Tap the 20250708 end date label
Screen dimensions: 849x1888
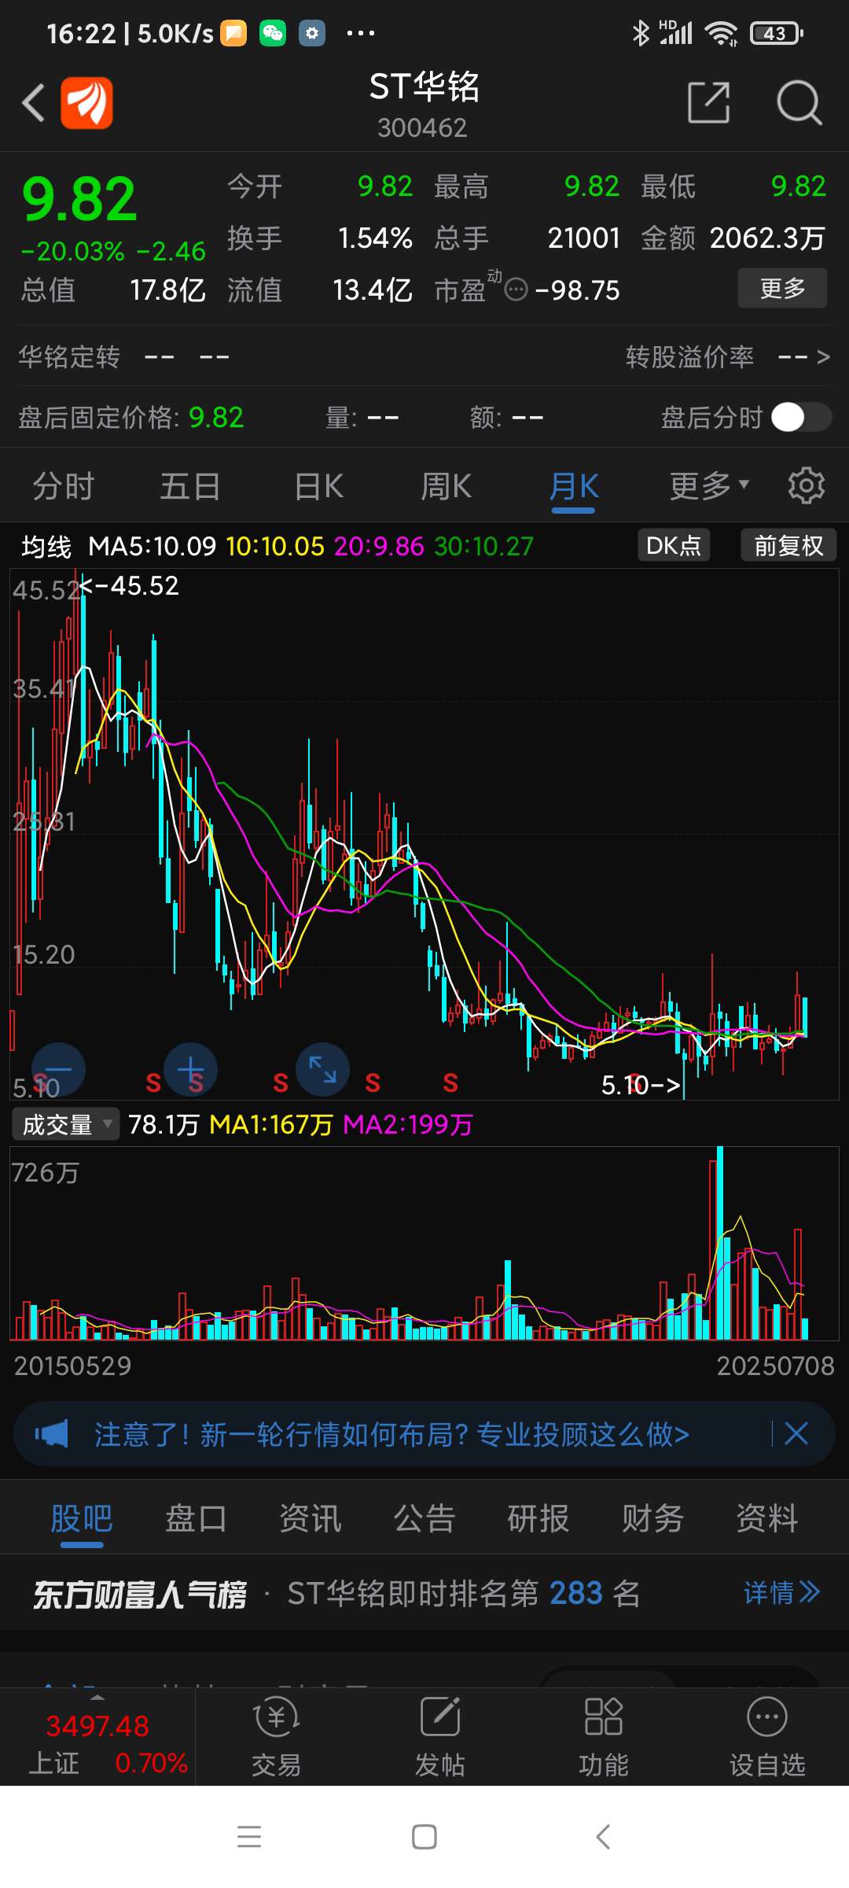775,1366
